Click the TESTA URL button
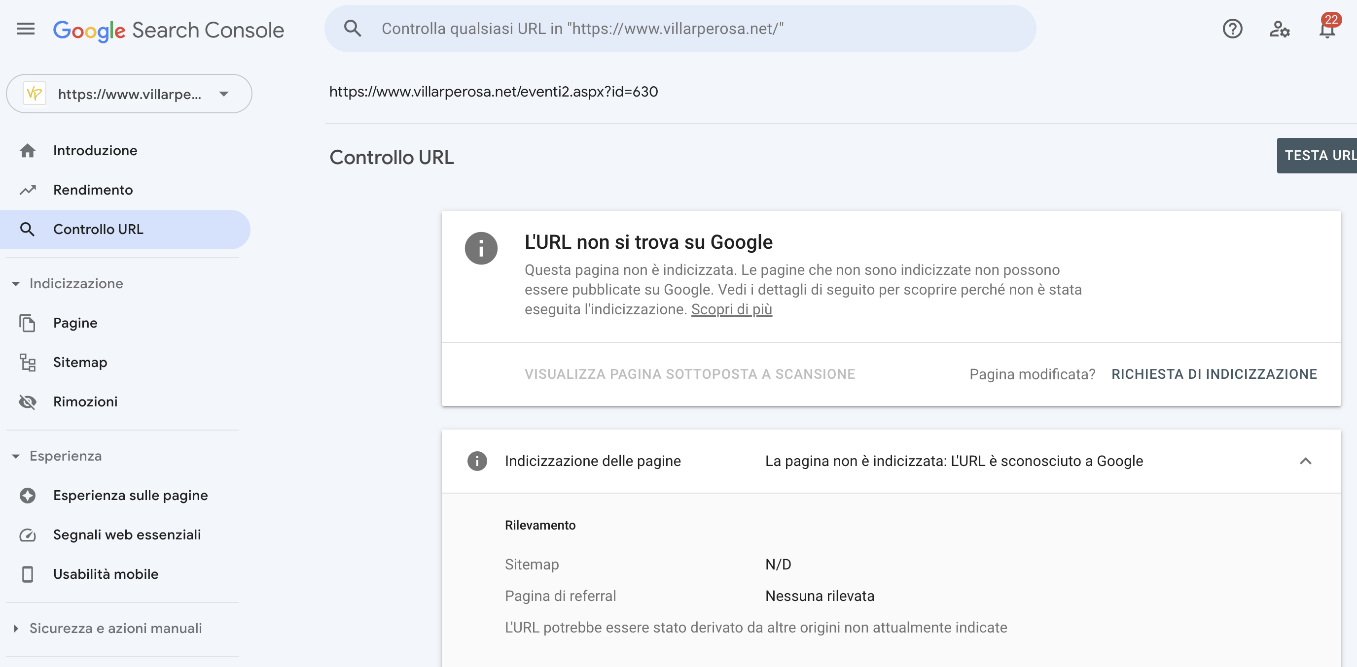Image resolution: width=1357 pixels, height=667 pixels. click(1317, 155)
